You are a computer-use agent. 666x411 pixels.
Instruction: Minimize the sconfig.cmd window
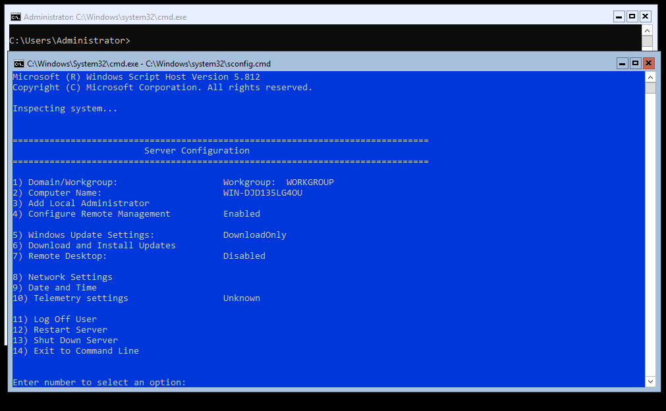tap(623, 64)
